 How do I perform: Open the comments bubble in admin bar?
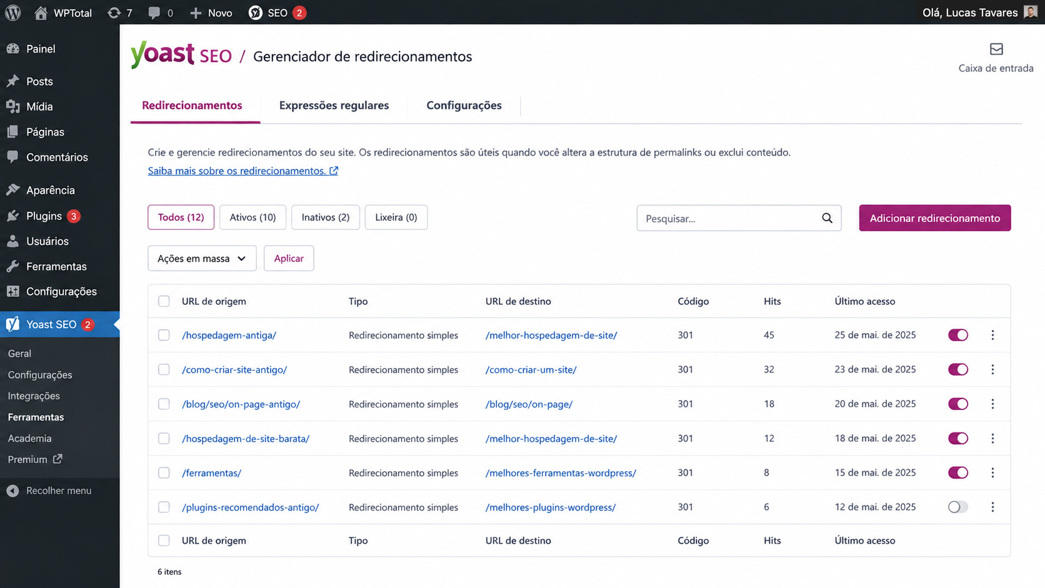pyautogui.click(x=154, y=12)
